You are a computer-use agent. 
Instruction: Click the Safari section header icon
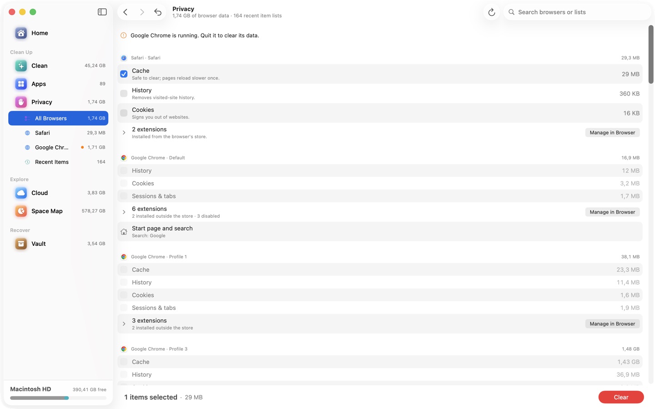click(x=124, y=58)
